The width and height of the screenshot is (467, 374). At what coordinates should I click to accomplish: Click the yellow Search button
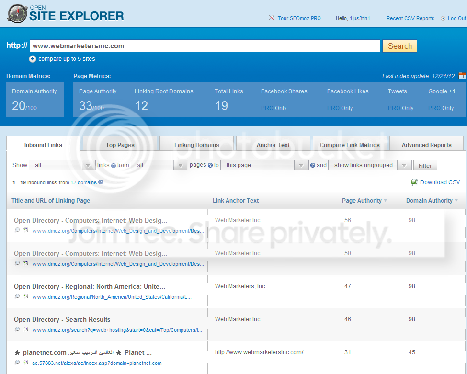(399, 46)
